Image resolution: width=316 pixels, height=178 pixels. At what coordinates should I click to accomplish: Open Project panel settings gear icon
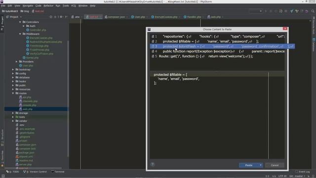[x=61, y=17]
